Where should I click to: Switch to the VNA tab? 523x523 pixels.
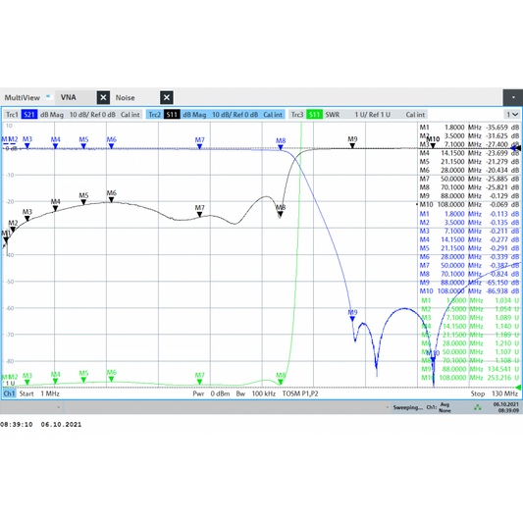(x=69, y=97)
